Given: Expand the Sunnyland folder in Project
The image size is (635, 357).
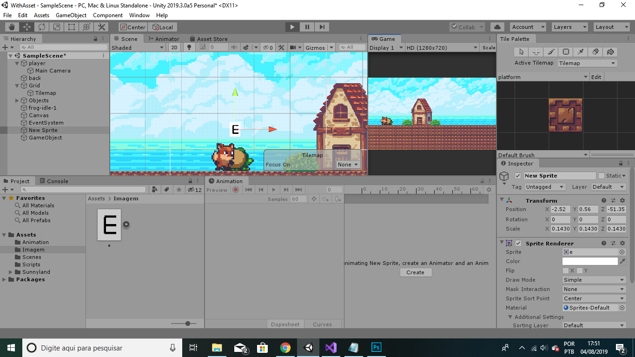Looking at the screenshot, I should point(11,272).
